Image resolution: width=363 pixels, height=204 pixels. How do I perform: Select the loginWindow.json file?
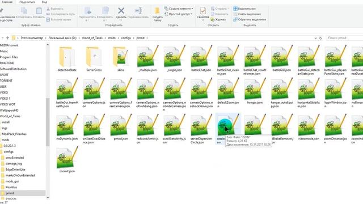tap(335, 93)
